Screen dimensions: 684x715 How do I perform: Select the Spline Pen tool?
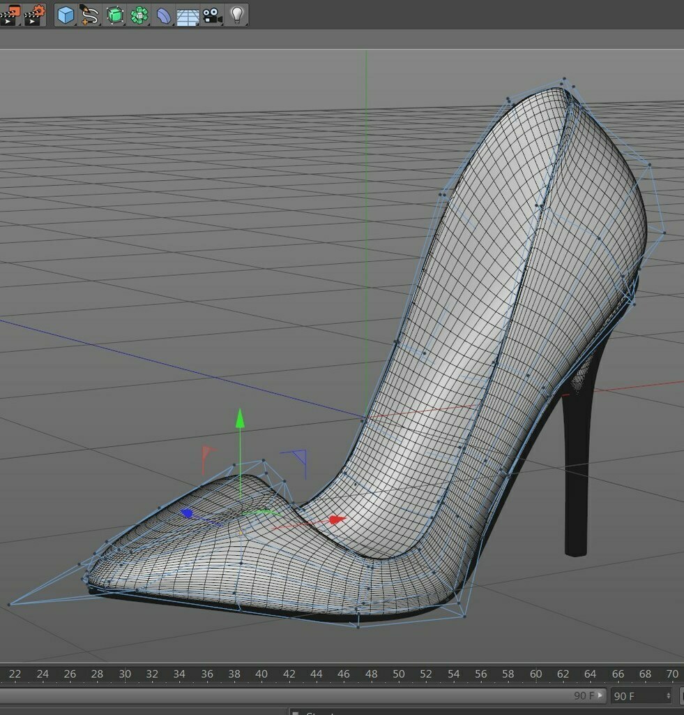pos(89,15)
